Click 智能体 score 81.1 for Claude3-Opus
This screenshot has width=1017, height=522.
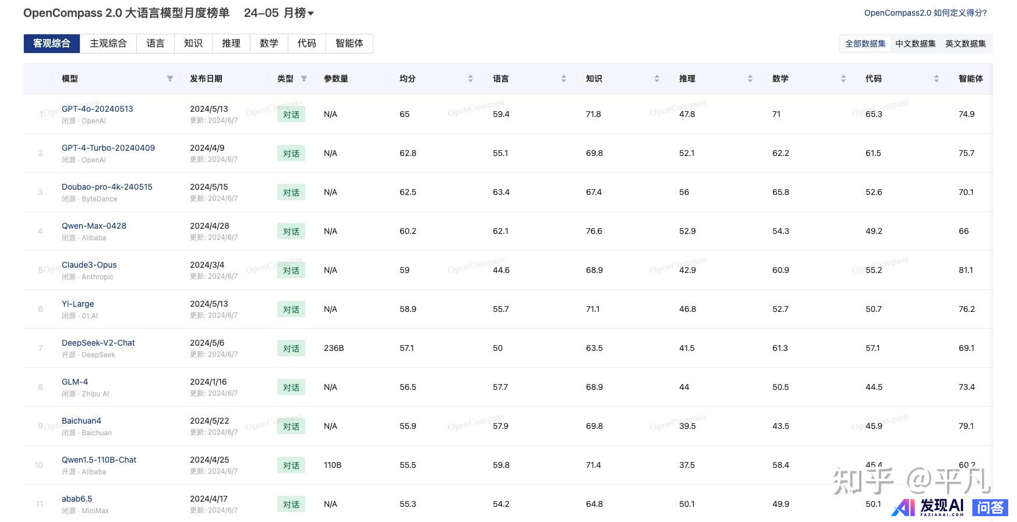966,270
